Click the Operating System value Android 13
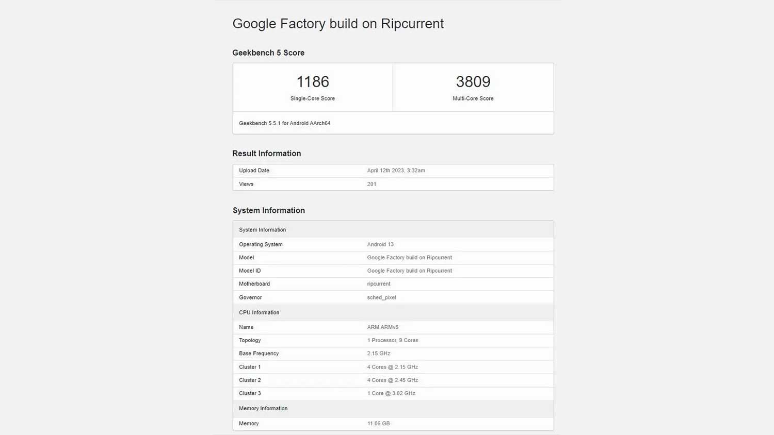 380,244
